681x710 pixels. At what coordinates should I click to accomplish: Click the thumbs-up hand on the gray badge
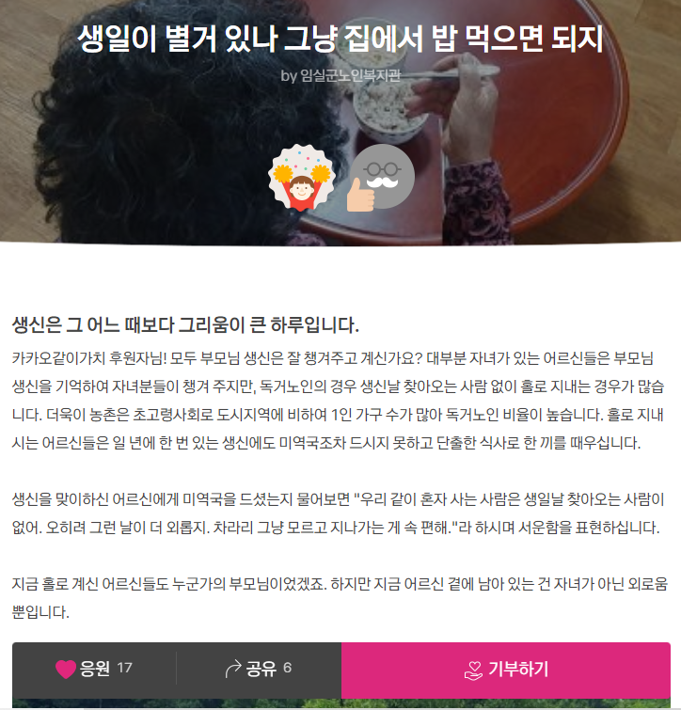(x=360, y=196)
